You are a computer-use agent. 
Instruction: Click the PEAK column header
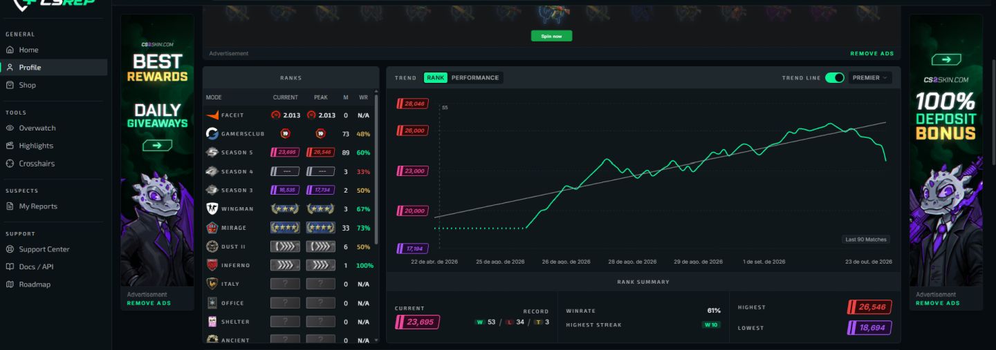(x=321, y=97)
